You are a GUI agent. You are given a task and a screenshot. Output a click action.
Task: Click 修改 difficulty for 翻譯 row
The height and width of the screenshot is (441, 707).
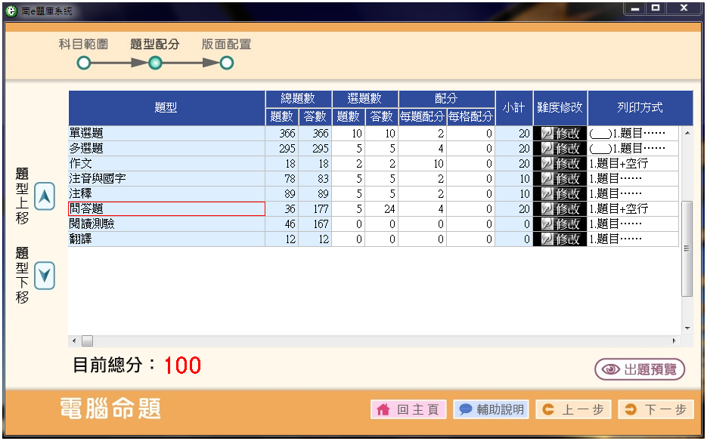560,239
